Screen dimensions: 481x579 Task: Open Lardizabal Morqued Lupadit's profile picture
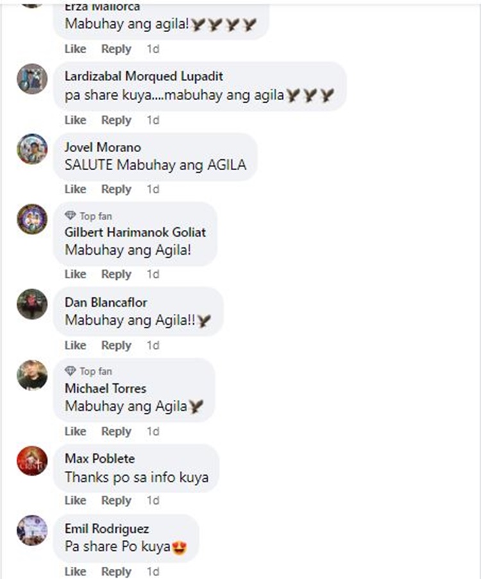(x=32, y=79)
